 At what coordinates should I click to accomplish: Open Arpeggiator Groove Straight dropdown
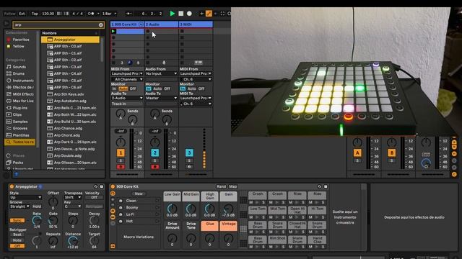point(19,206)
